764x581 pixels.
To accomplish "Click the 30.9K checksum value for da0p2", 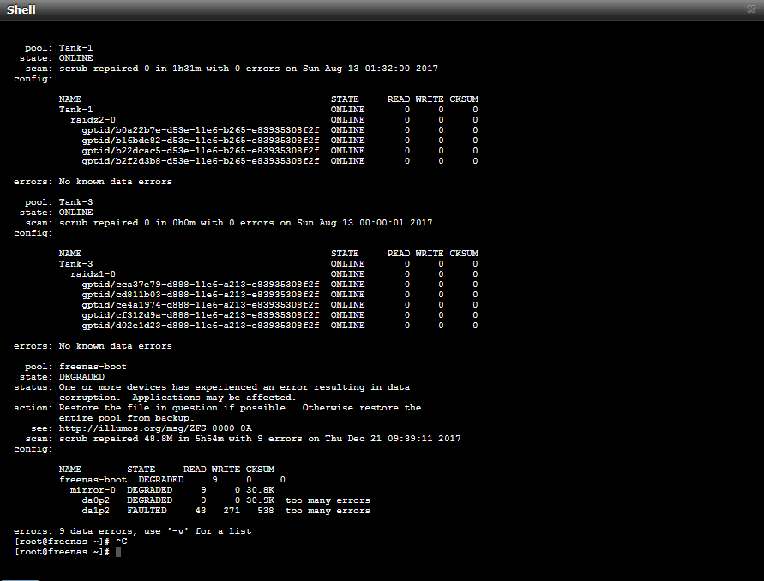I will [260, 500].
